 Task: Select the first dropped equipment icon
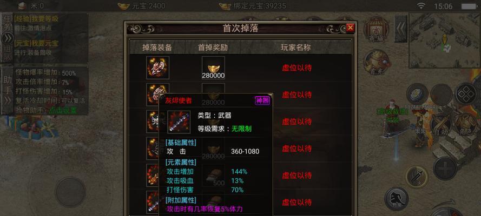coord(157,67)
